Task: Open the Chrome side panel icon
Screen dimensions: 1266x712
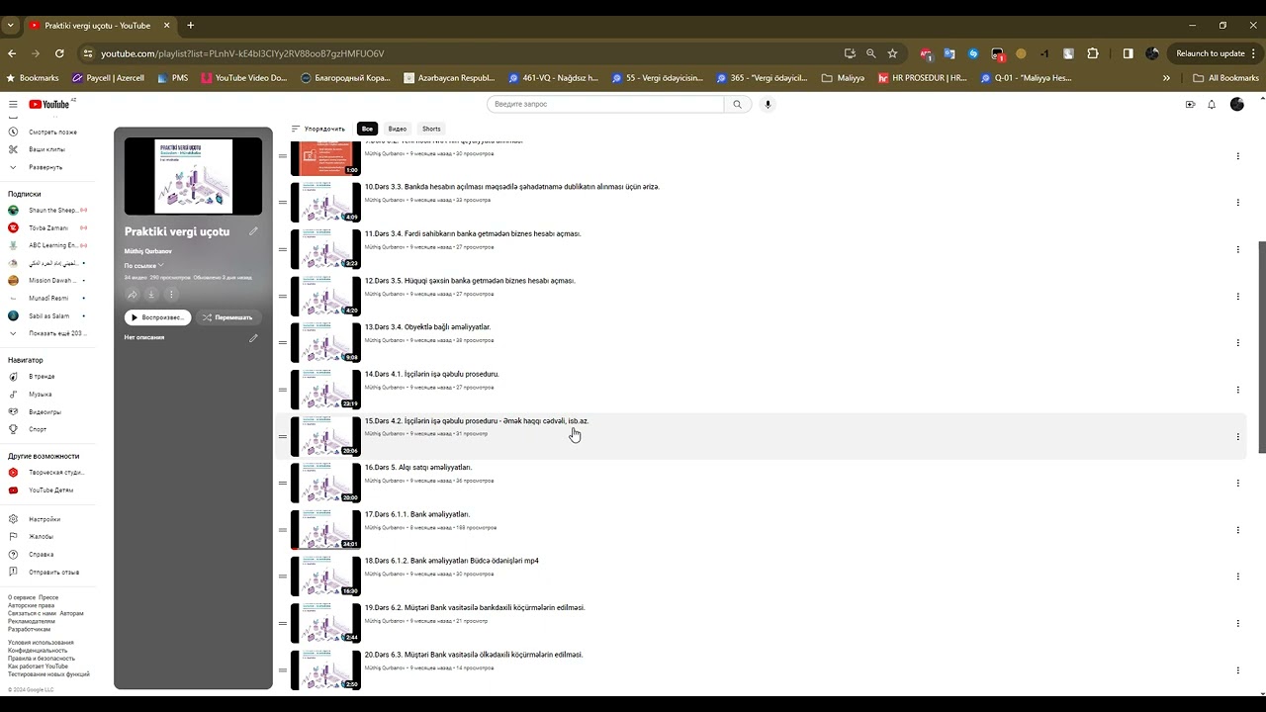Action: (x=1129, y=53)
